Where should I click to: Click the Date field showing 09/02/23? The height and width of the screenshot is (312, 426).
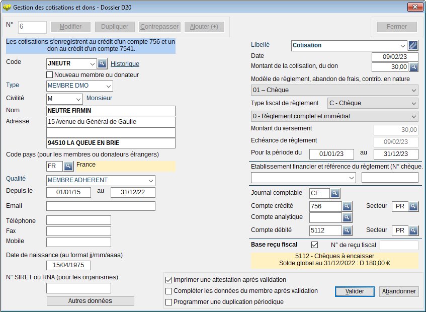click(x=395, y=57)
